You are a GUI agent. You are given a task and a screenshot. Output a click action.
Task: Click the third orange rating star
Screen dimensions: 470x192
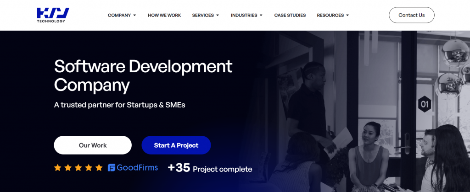[78, 167]
